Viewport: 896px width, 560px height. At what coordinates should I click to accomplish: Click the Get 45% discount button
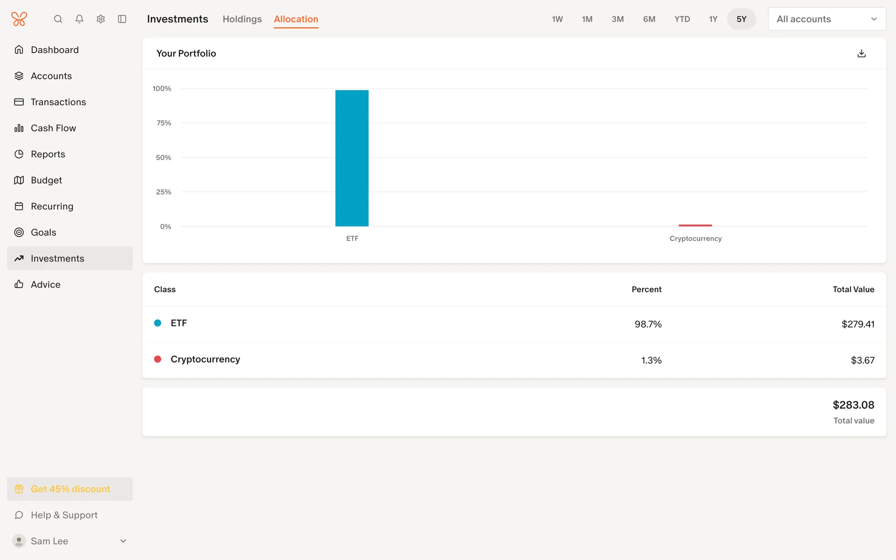(70, 489)
